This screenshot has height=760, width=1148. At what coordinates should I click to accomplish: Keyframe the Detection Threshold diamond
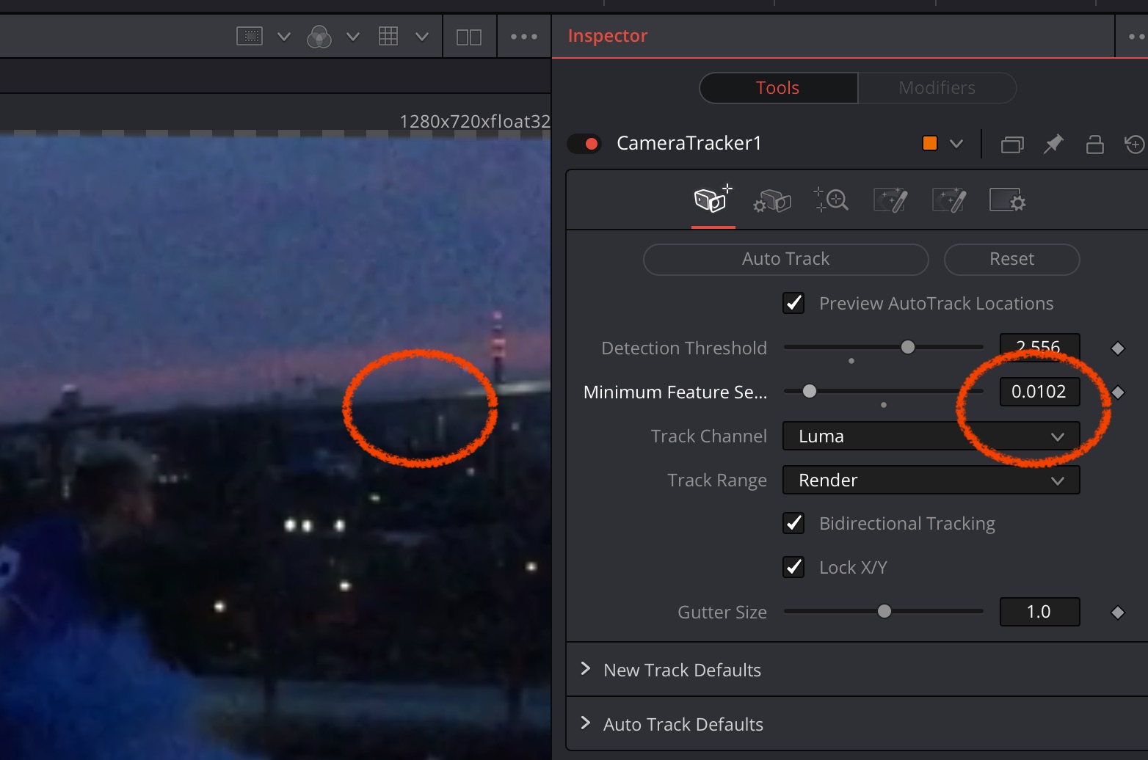(1117, 348)
